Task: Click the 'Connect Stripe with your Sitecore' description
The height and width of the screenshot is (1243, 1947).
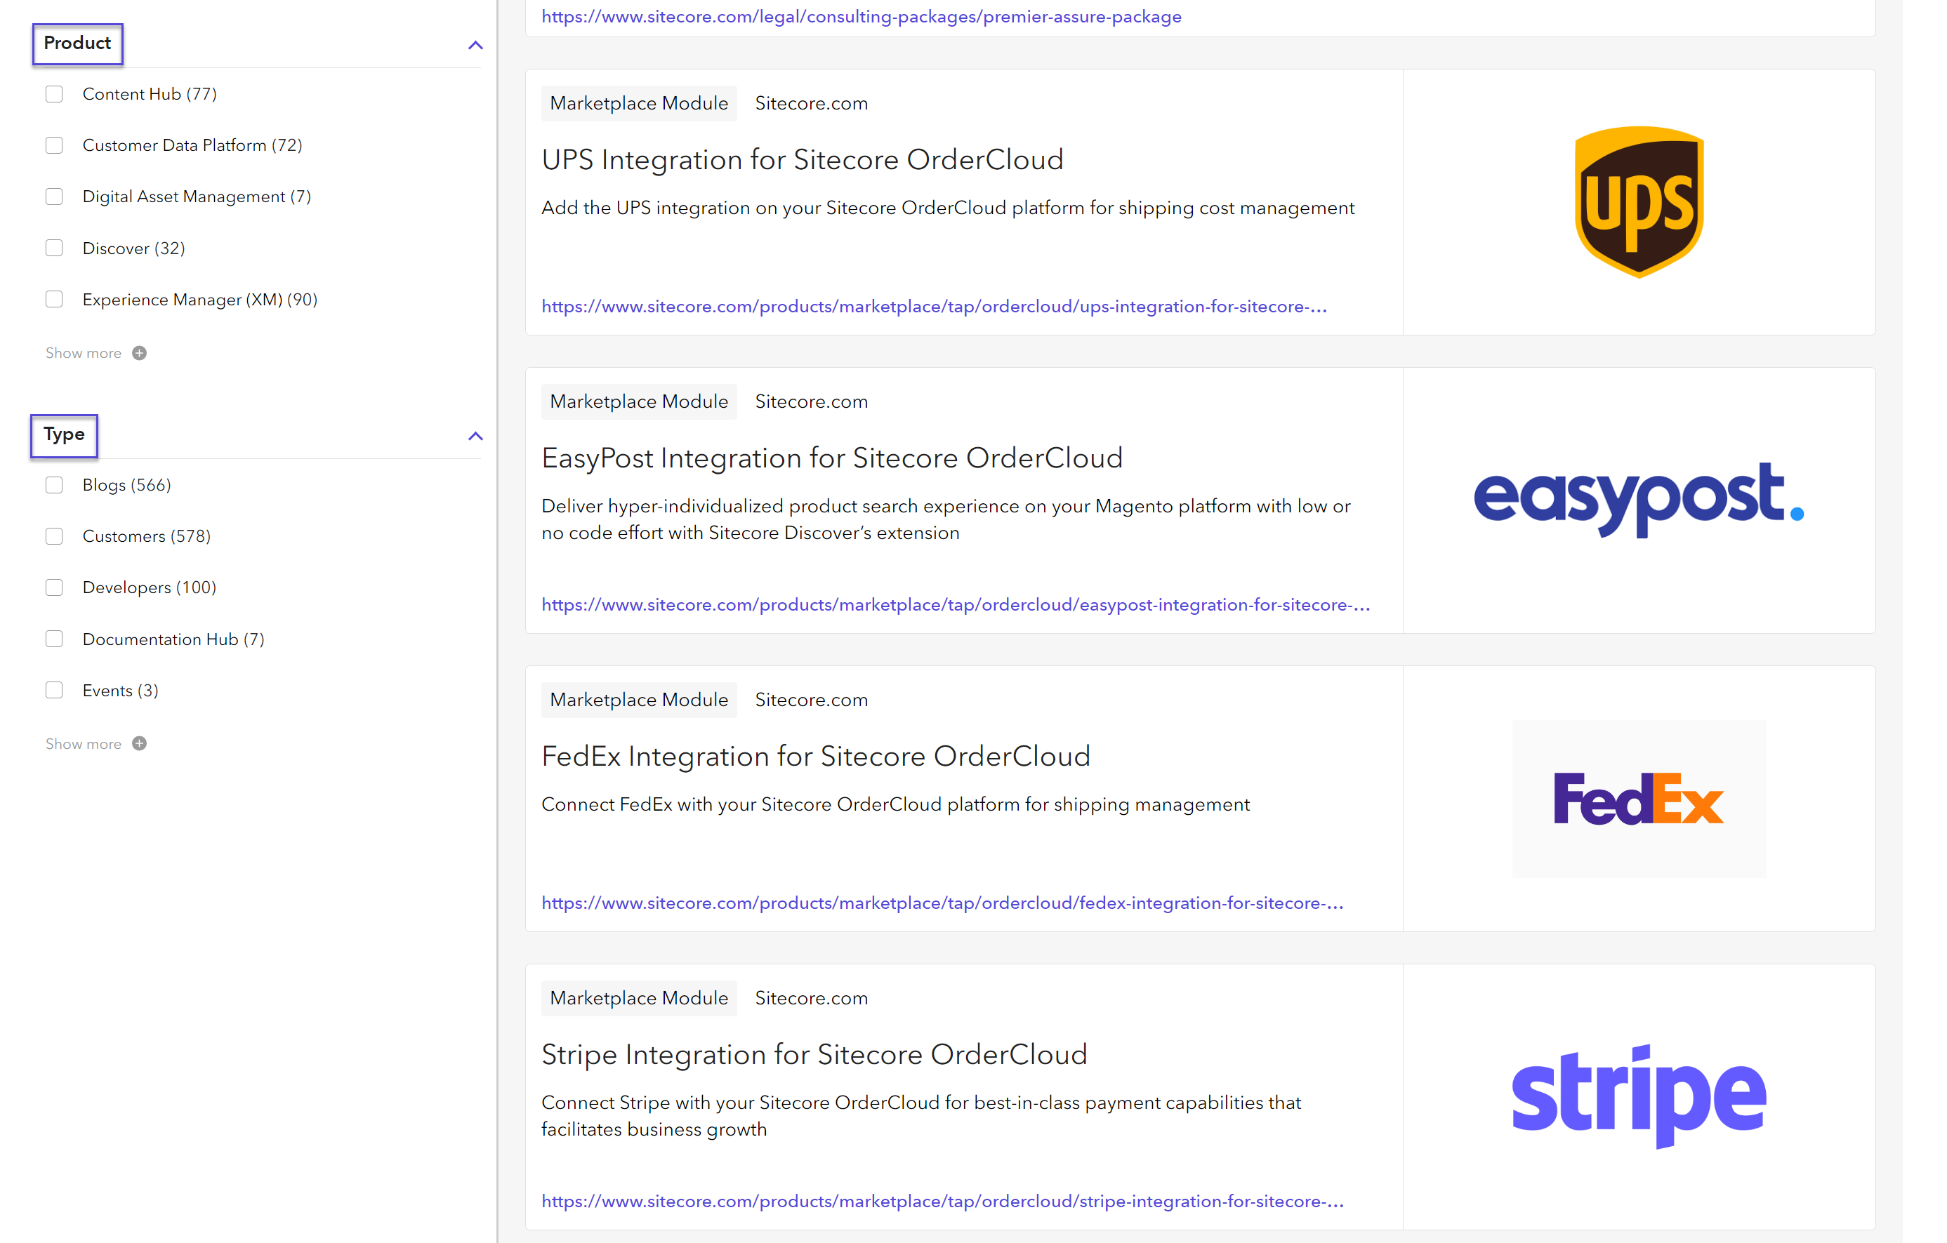Action: point(921,1115)
